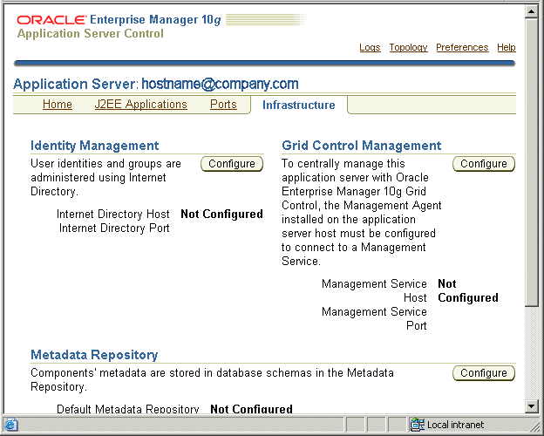
Task: Switch to the J2EE Applications tab
Action: click(x=141, y=104)
